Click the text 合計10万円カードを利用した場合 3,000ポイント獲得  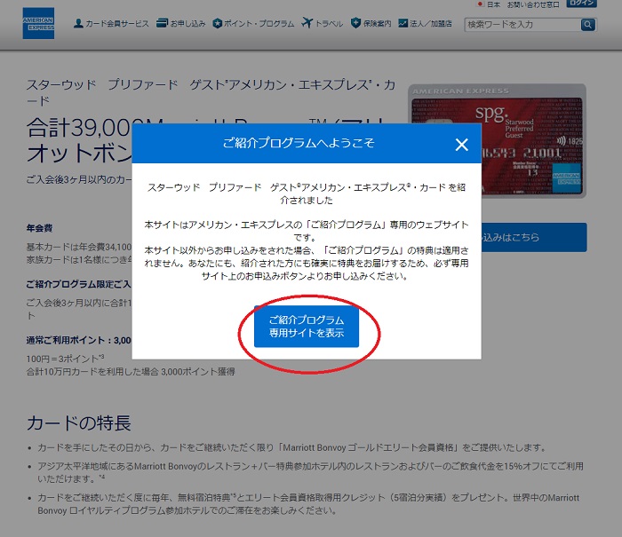click(131, 371)
